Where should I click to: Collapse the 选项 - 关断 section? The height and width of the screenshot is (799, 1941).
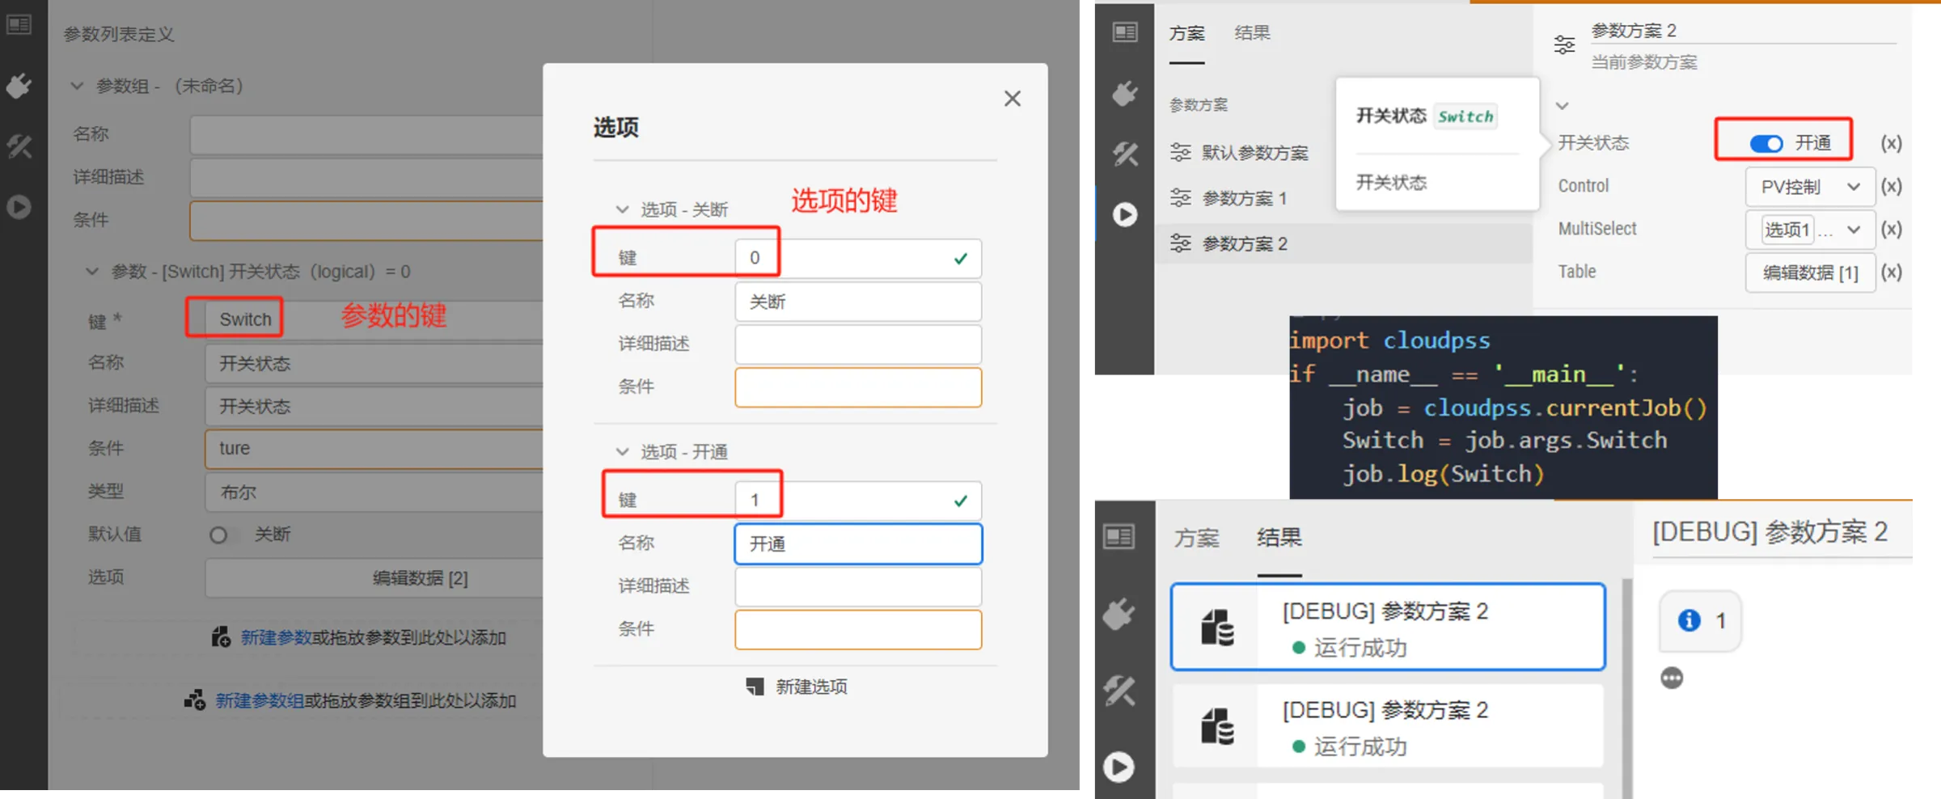coord(622,209)
